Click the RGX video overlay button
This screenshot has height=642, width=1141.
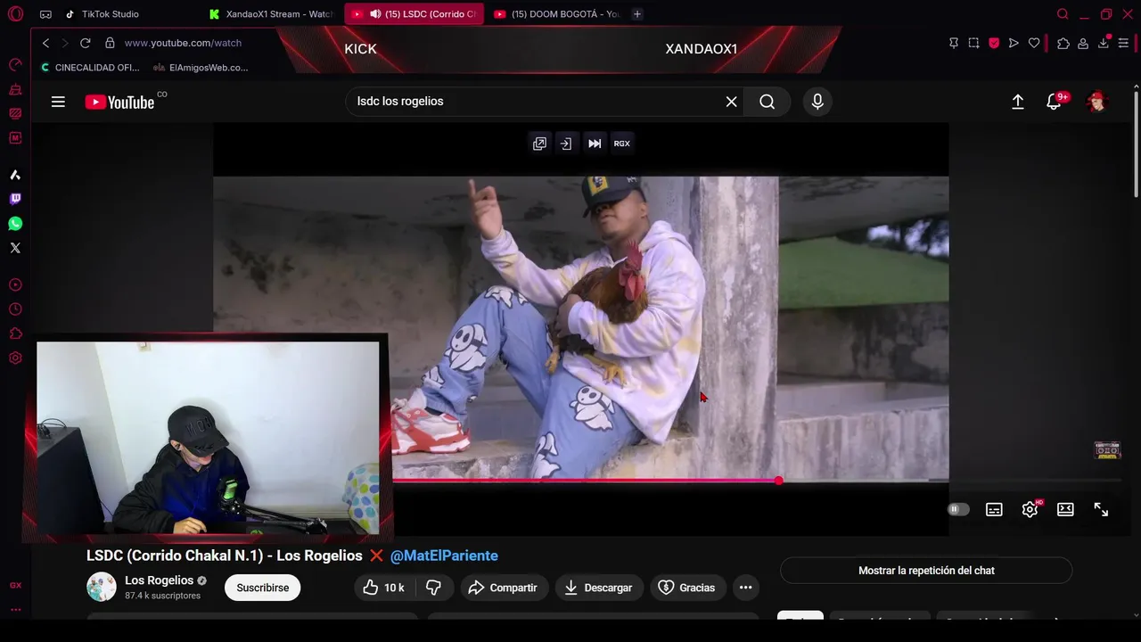coord(622,144)
